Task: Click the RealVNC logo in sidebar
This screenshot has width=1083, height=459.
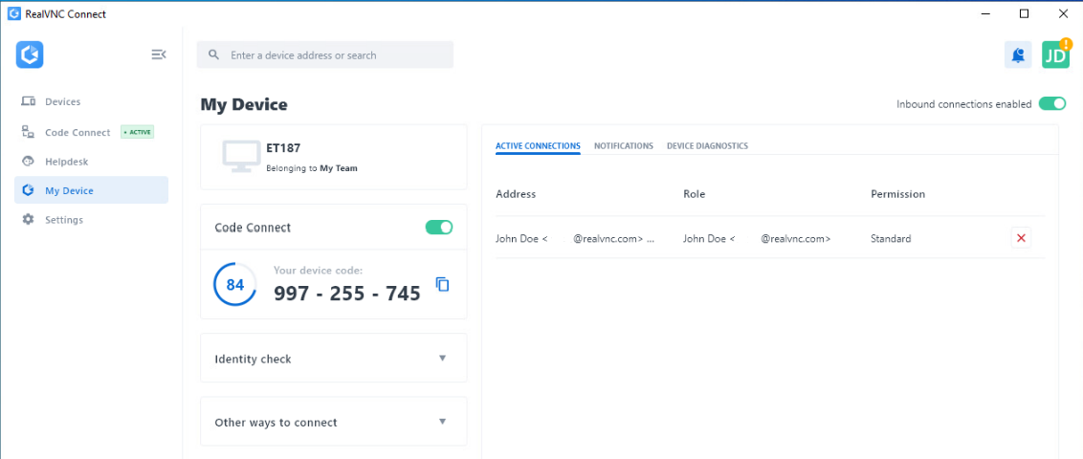Action: coord(30,55)
